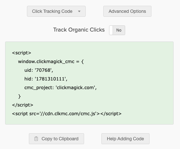Image resolution: width=180 pixels, height=149 pixels.
Task: Copy the tracking code to clipboard
Action: [x=56, y=139]
